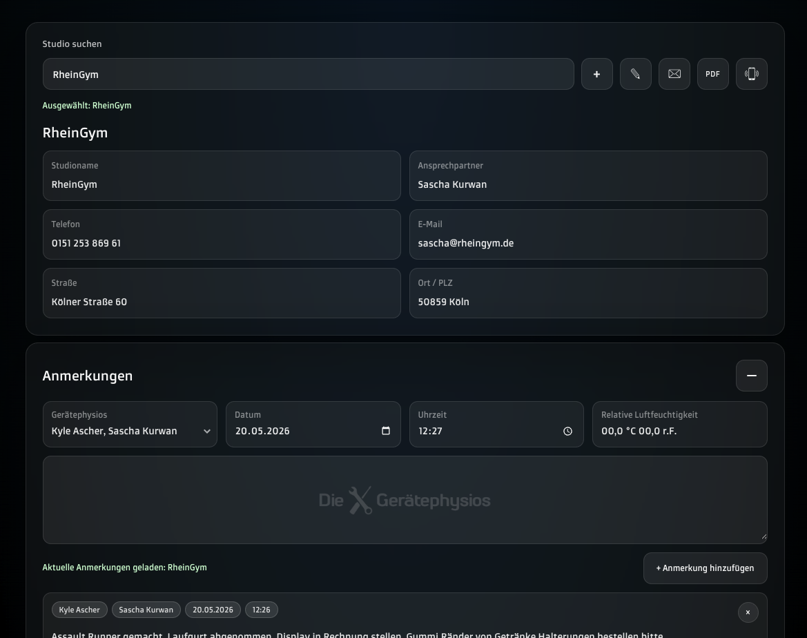Click the Sascha Kurwan tag chip
This screenshot has width=807, height=638.
click(x=146, y=610)
